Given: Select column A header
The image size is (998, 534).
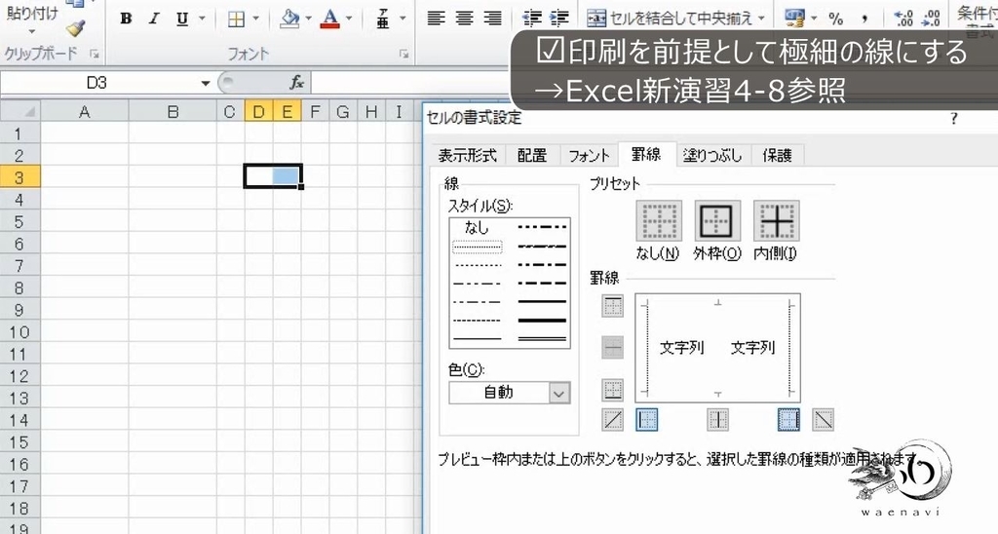Looking at the screenshot, I should pyautogui.click(x=84, y=112).
